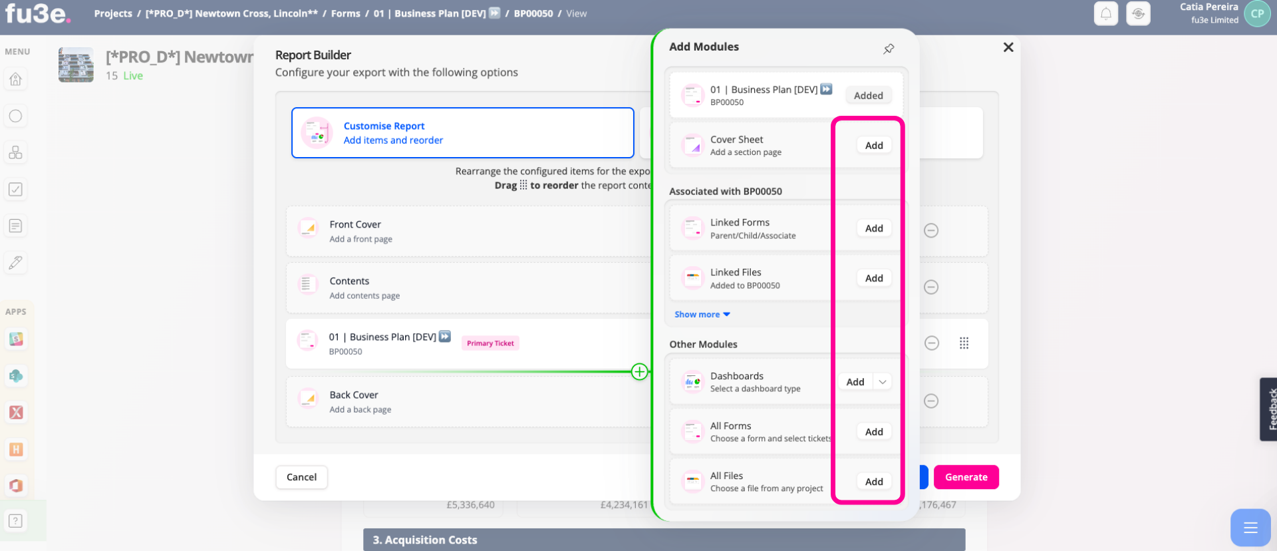This screenshot has height=551, width=1277.
Task: Add the All Forms module
Action: tap(874, 432)
